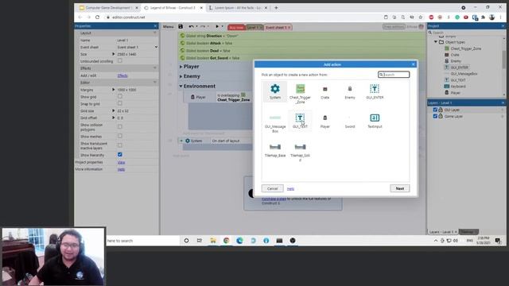Click the Redo arrow in toolbar
Viewport: 509px width, 286px height.
[203, 26]
